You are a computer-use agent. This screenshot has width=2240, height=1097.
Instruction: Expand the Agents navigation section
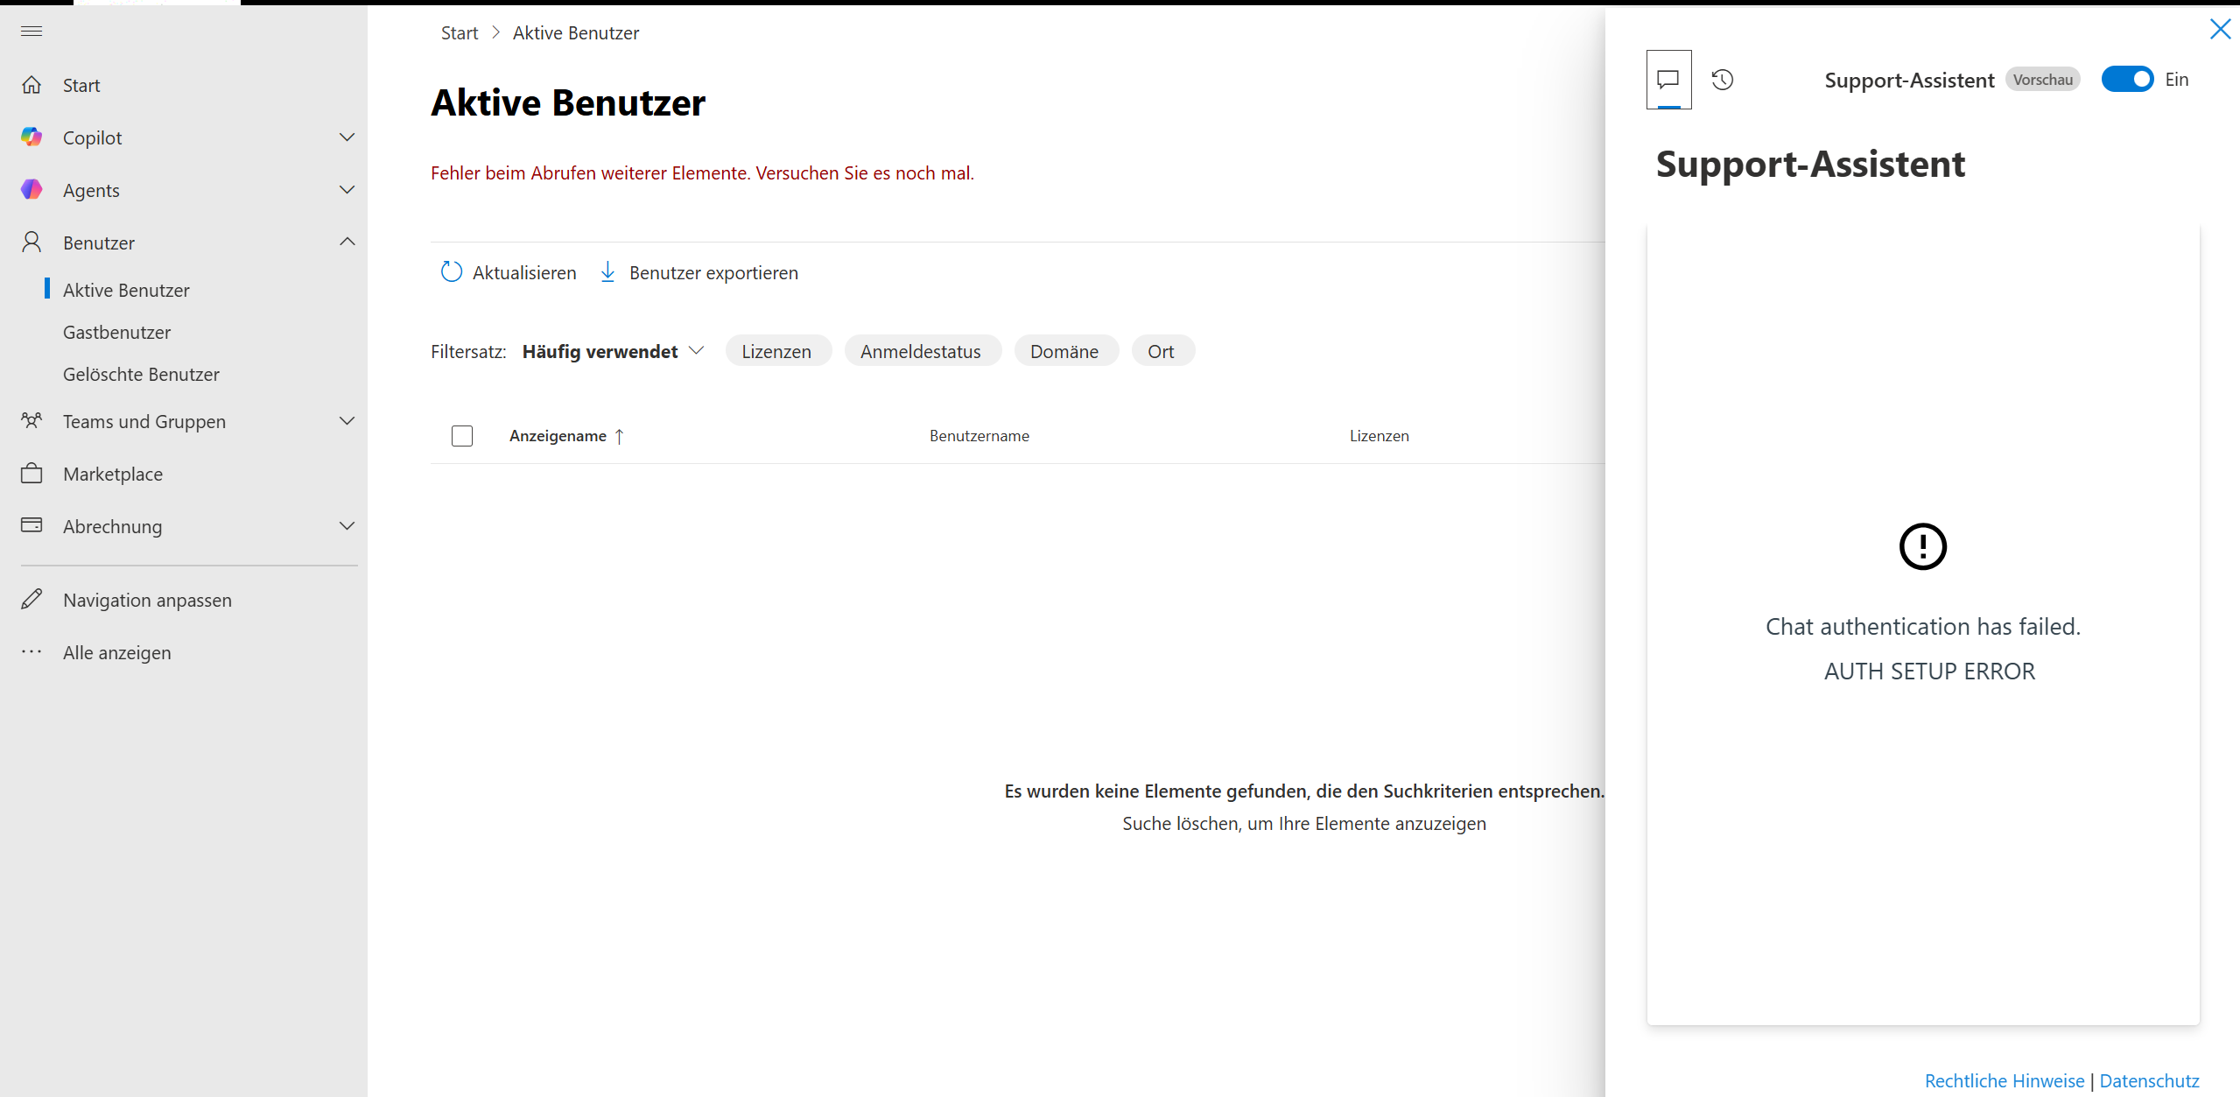347,190
